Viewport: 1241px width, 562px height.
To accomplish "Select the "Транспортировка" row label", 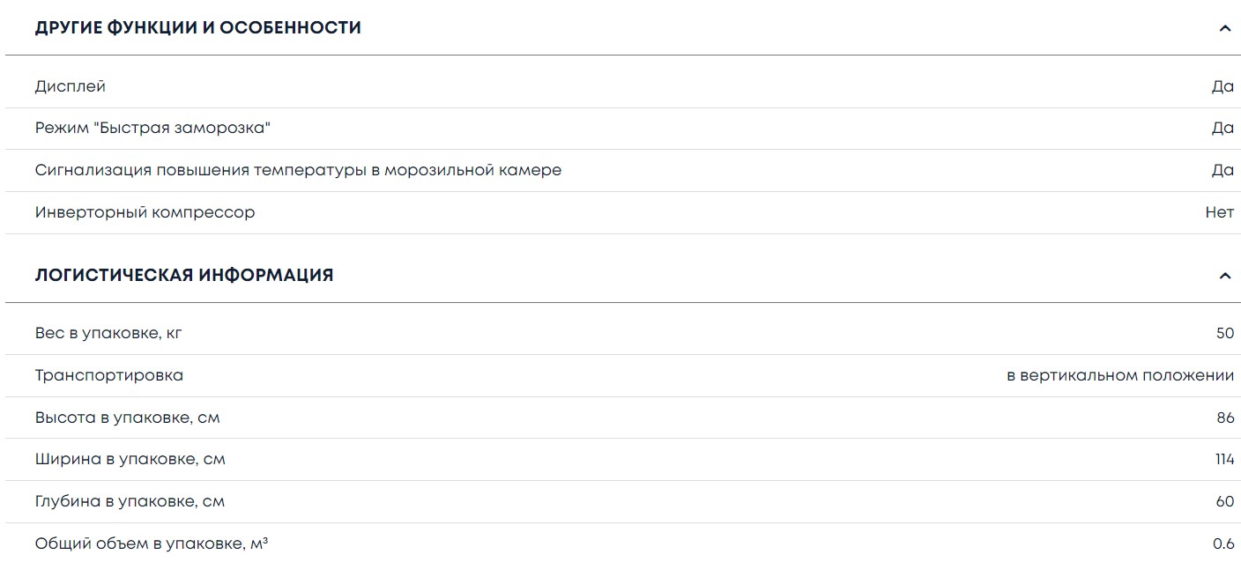I will click(x=109, y=375).
